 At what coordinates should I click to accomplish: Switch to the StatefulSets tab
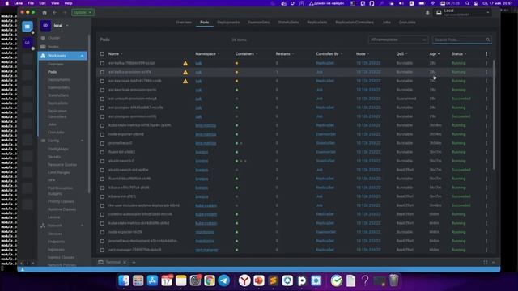288,23
